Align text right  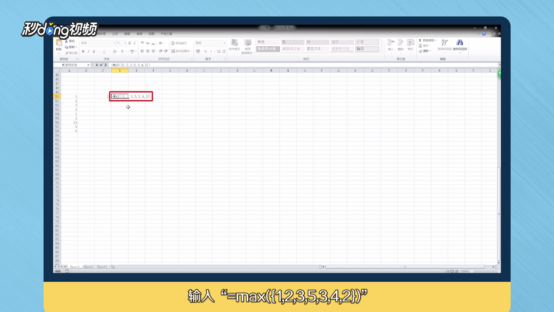click(x=153, y=51)
